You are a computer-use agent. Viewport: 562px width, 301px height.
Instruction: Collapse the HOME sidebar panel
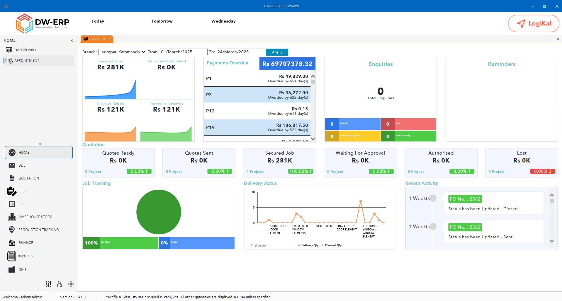click(72, 40)
